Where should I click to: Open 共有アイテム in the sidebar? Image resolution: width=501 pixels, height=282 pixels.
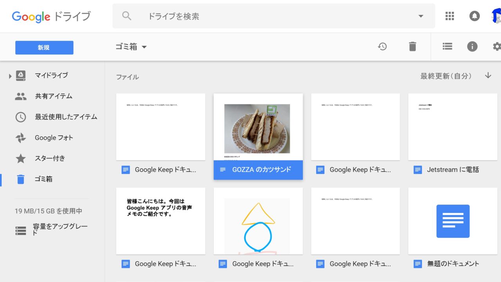(53, 96)
